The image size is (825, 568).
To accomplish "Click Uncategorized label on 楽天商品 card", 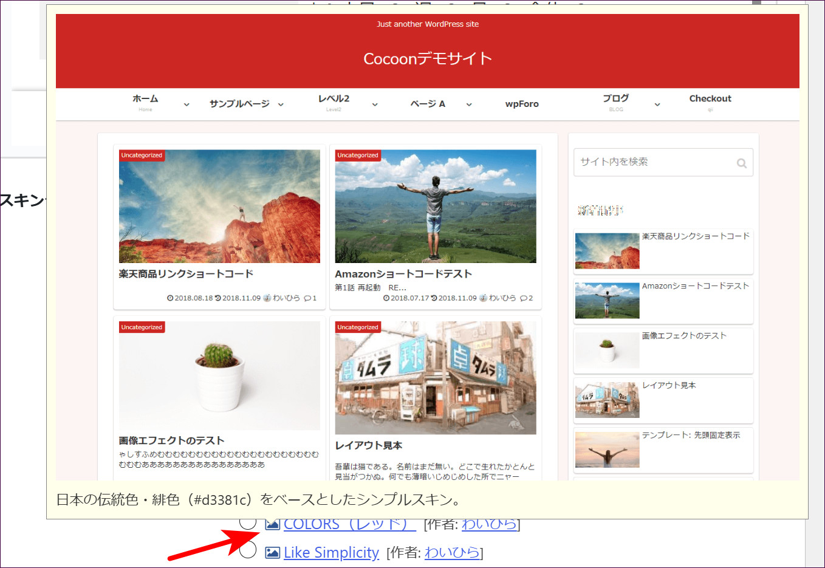I will click(142, 156).
